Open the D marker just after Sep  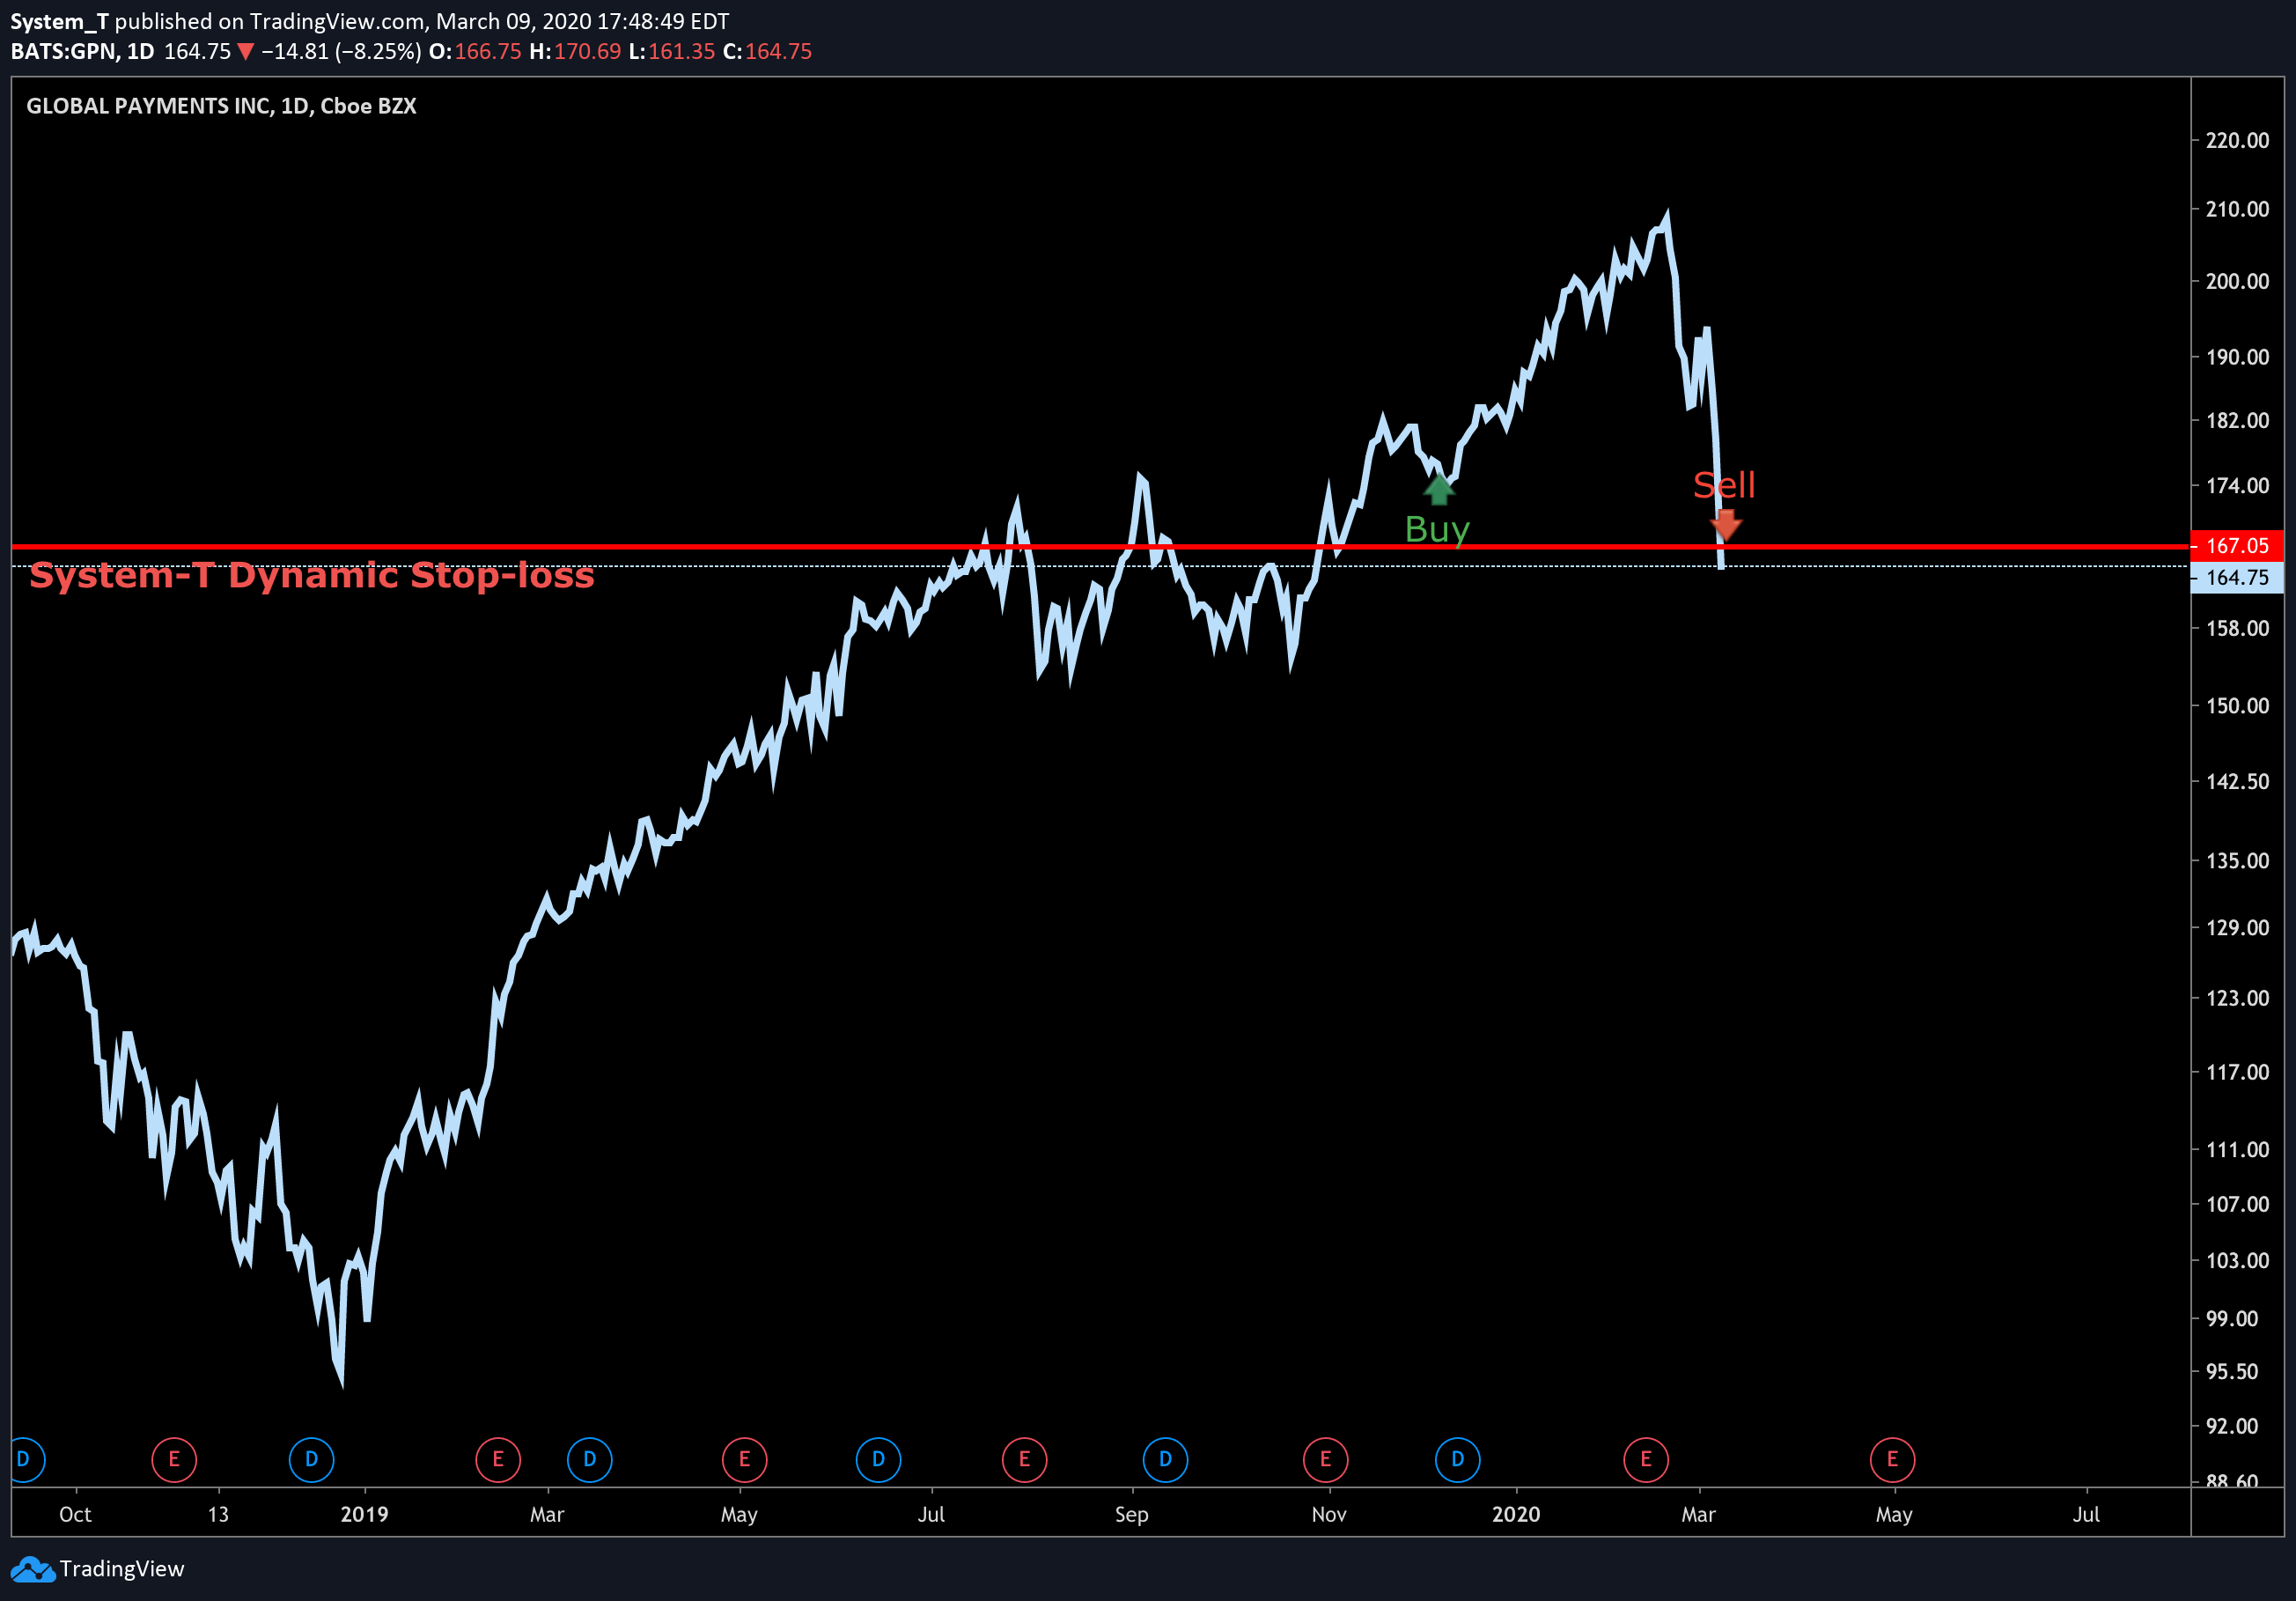[1166, 1459]
